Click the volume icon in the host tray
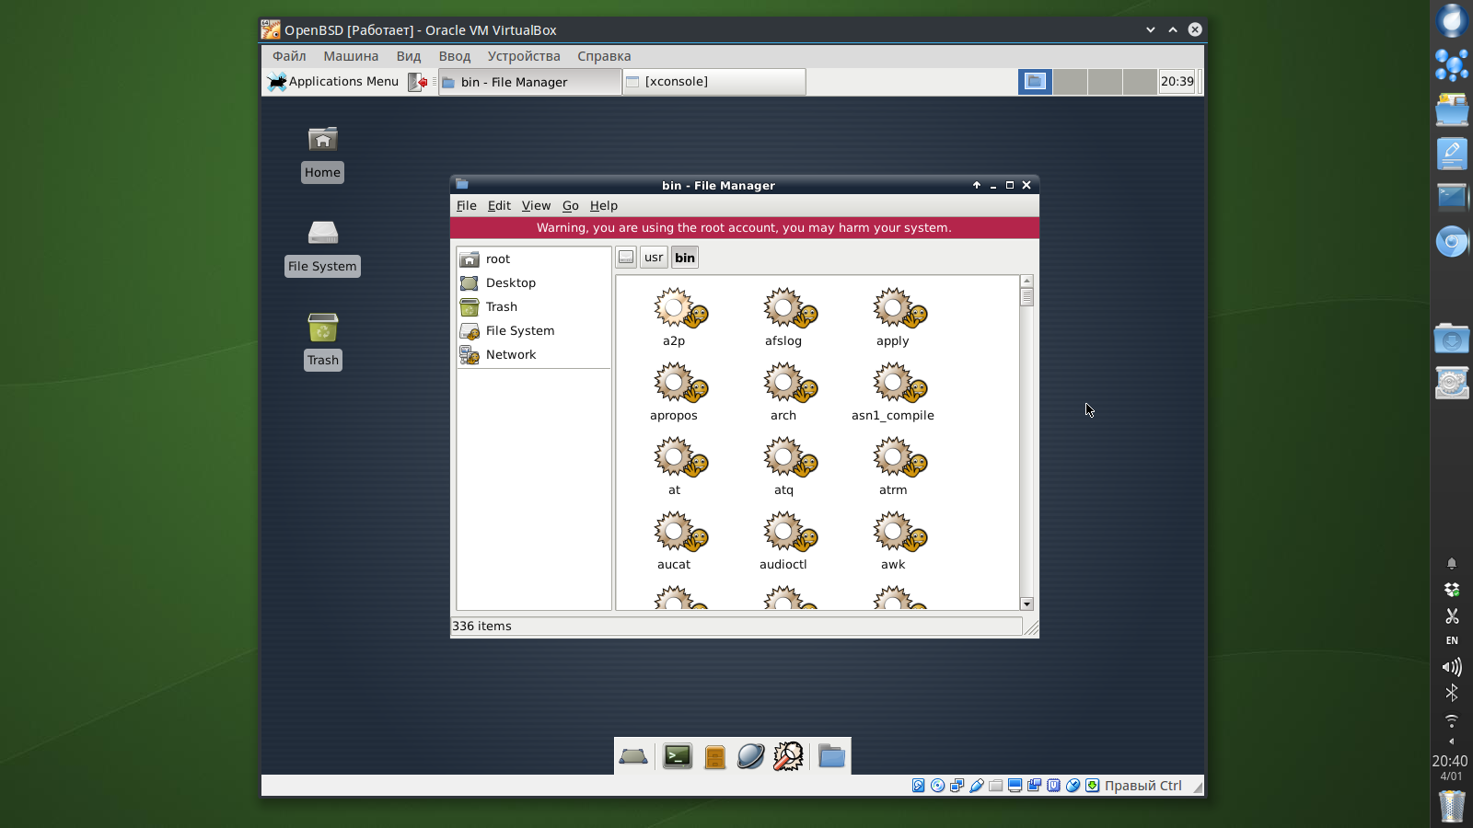Image resolution: width=1473 pixels, height=828 pixels. [1452, 667]
